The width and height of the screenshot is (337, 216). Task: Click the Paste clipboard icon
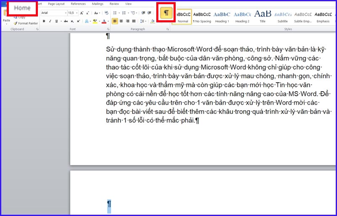5,13
